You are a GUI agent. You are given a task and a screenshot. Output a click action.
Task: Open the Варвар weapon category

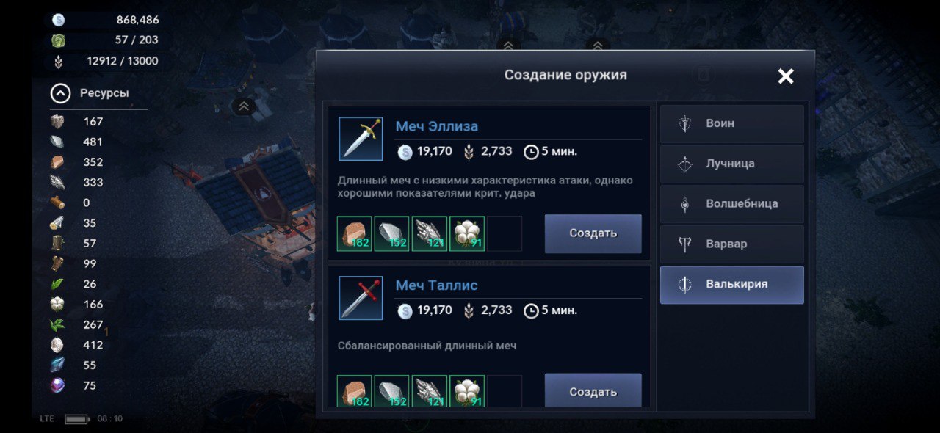point(731,244)
